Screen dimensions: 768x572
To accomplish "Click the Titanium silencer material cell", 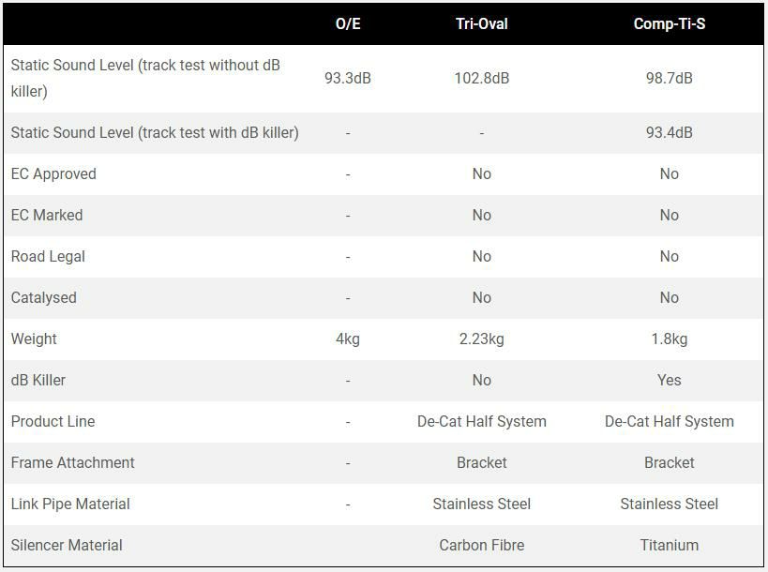I will tap(669, 546).
